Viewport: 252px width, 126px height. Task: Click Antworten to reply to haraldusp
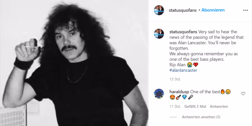click(219, 107)
